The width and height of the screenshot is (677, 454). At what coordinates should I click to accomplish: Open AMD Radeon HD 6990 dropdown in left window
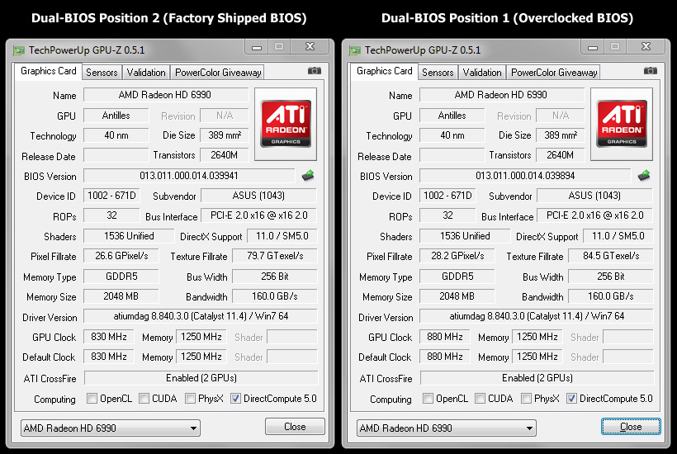click(x=110, y=428)
